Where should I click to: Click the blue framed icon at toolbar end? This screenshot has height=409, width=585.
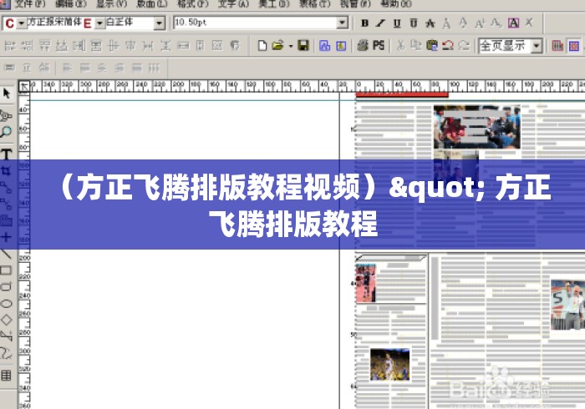tap(574, 46)
